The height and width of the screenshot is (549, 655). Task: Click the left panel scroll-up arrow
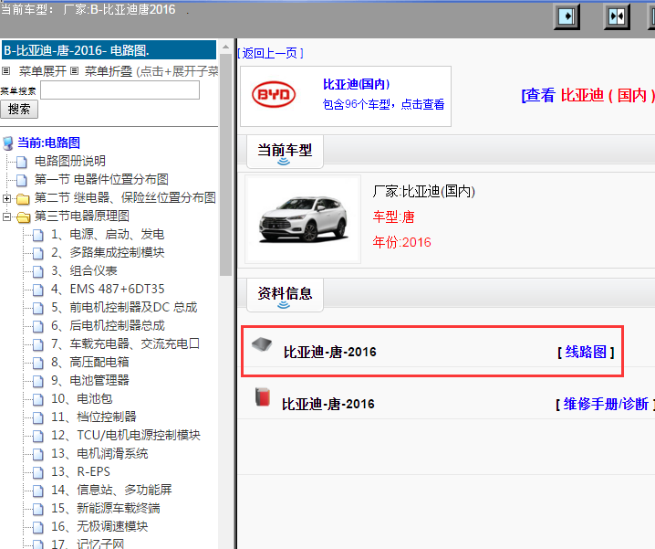[225, 47]
